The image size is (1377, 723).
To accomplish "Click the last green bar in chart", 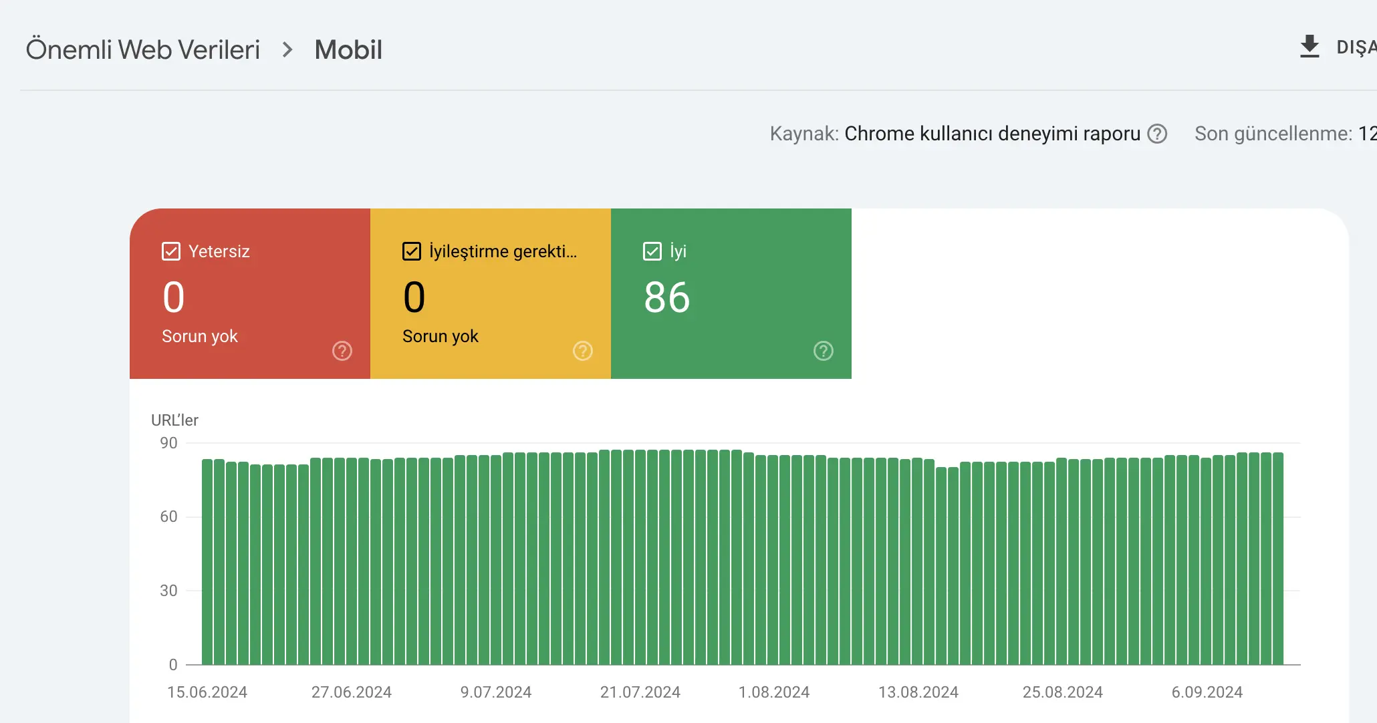I will coord(1278,559).
